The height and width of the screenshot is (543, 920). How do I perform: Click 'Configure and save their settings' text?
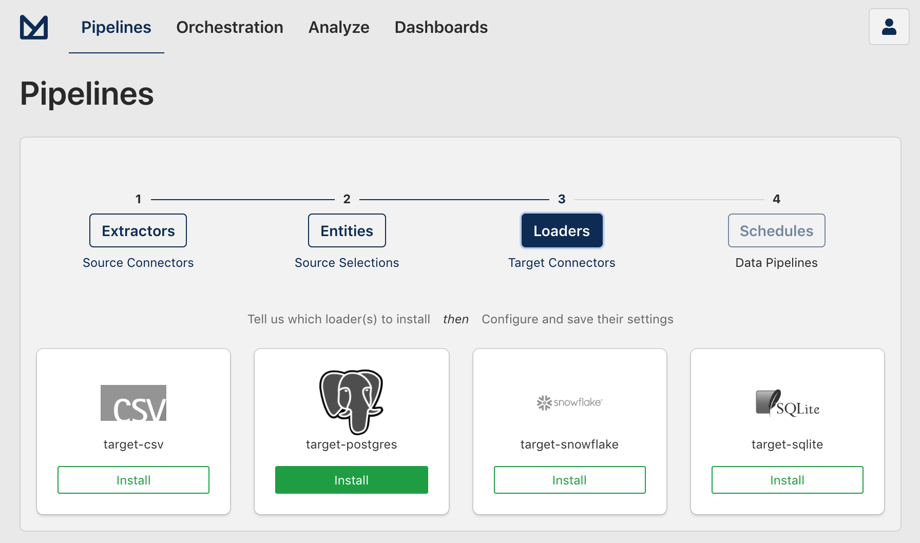(578, 319)
